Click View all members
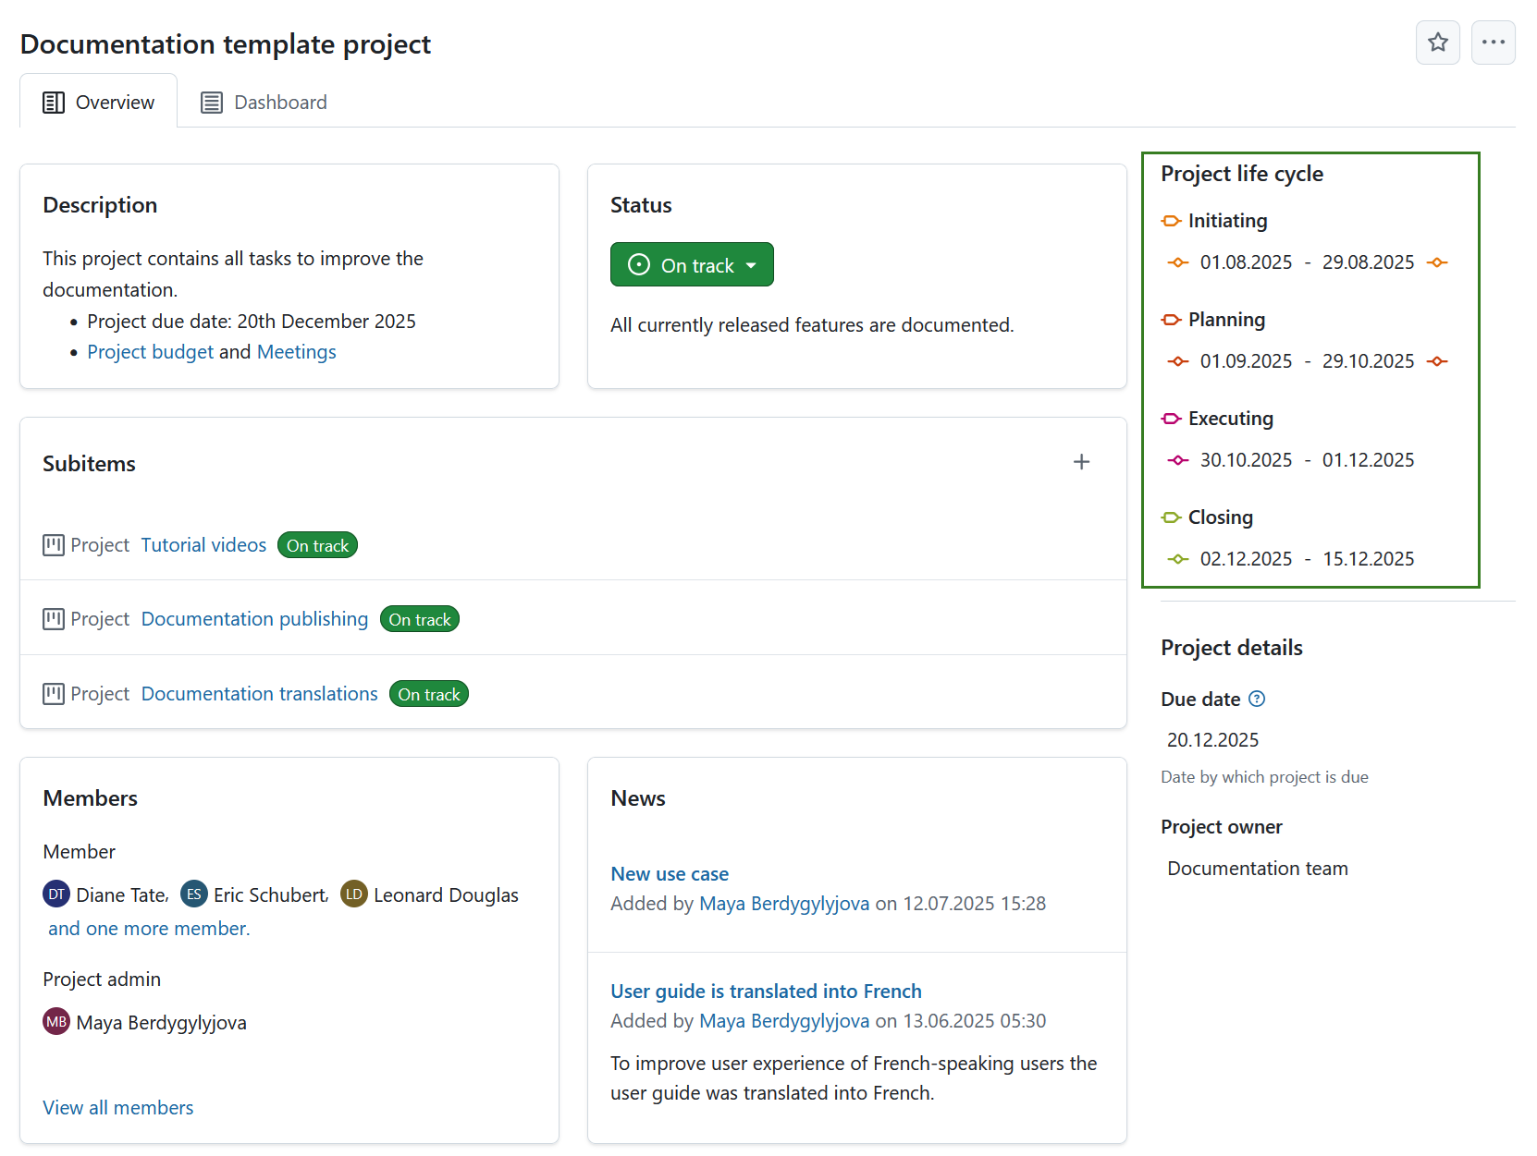The image size is (1537, 1156). pyautogui.click(x=117, y=1107)
